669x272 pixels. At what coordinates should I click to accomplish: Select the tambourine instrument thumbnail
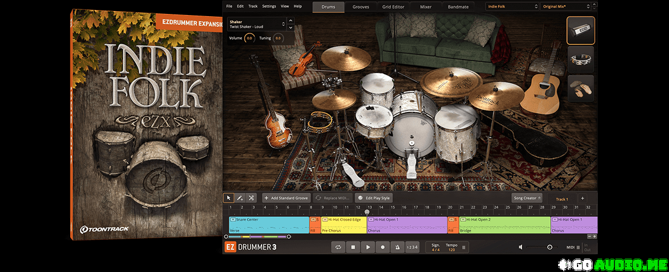point(581,60)
